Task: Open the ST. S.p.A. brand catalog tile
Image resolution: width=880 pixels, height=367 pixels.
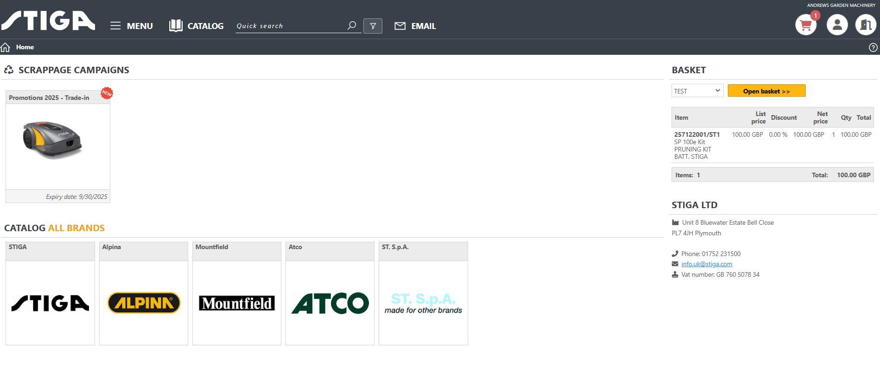Action: [x=423, y=293]
